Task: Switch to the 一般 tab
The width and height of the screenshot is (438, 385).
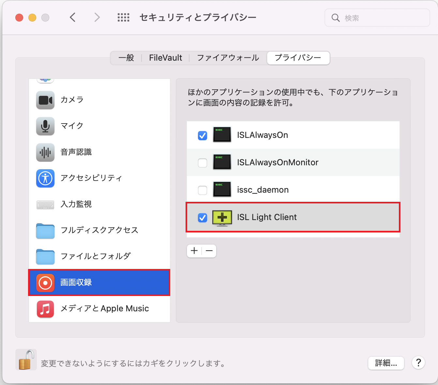Action: pyautogui.click(x=126, y=58)
